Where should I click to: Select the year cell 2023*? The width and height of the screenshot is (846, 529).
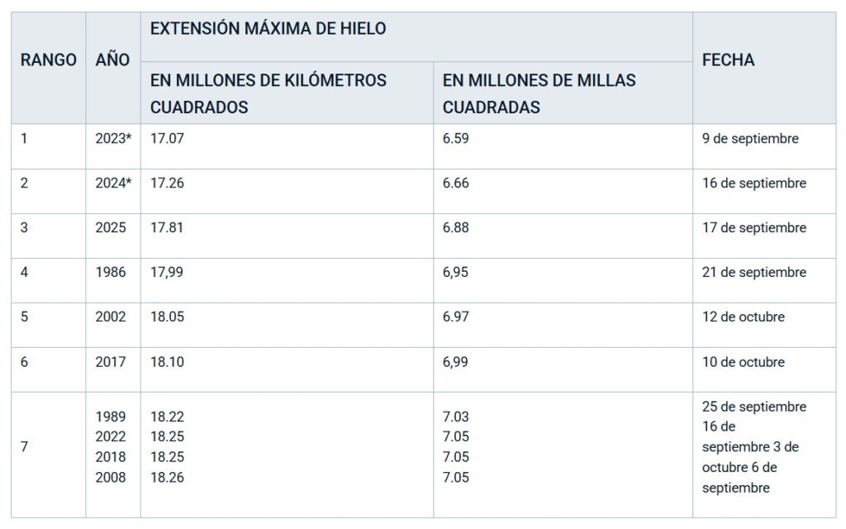[113, 139]
